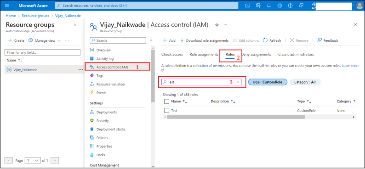Select Access control (IAM) menu item

[x=117, y=67]
